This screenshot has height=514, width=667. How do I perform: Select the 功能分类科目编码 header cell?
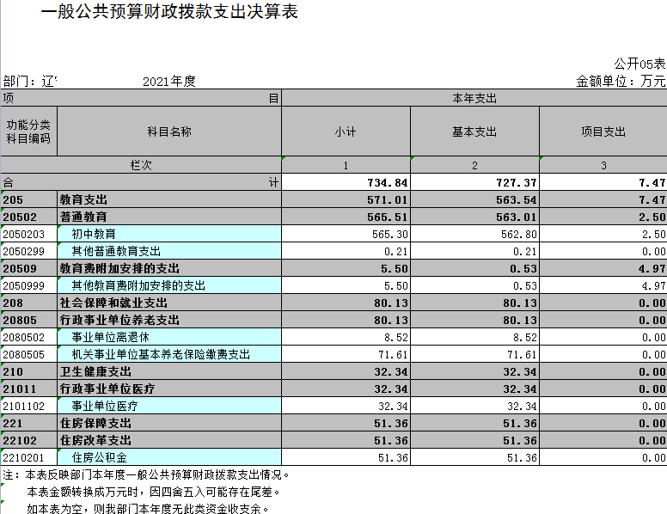tap(28, 131)
